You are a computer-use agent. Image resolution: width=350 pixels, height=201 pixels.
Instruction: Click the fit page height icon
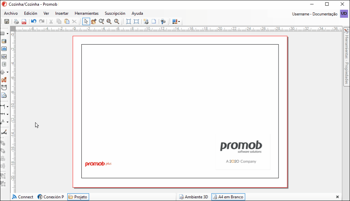tap(129, 21)
